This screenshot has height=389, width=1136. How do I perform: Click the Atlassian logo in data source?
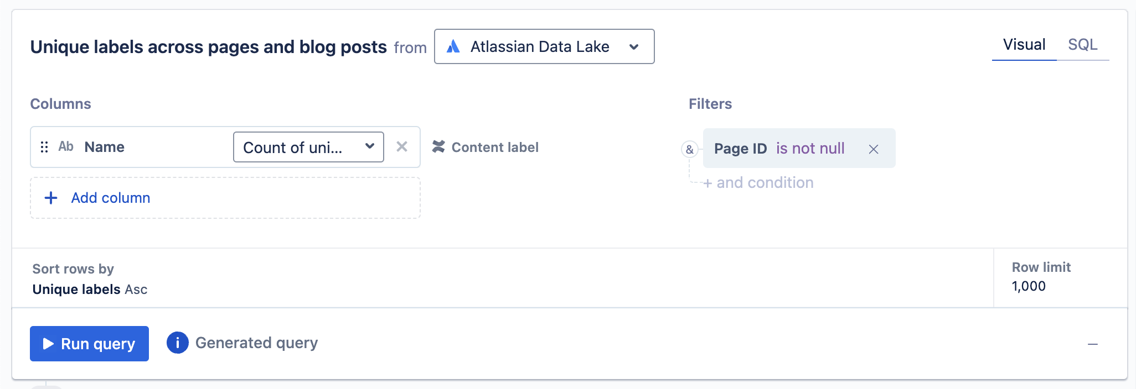453,46
